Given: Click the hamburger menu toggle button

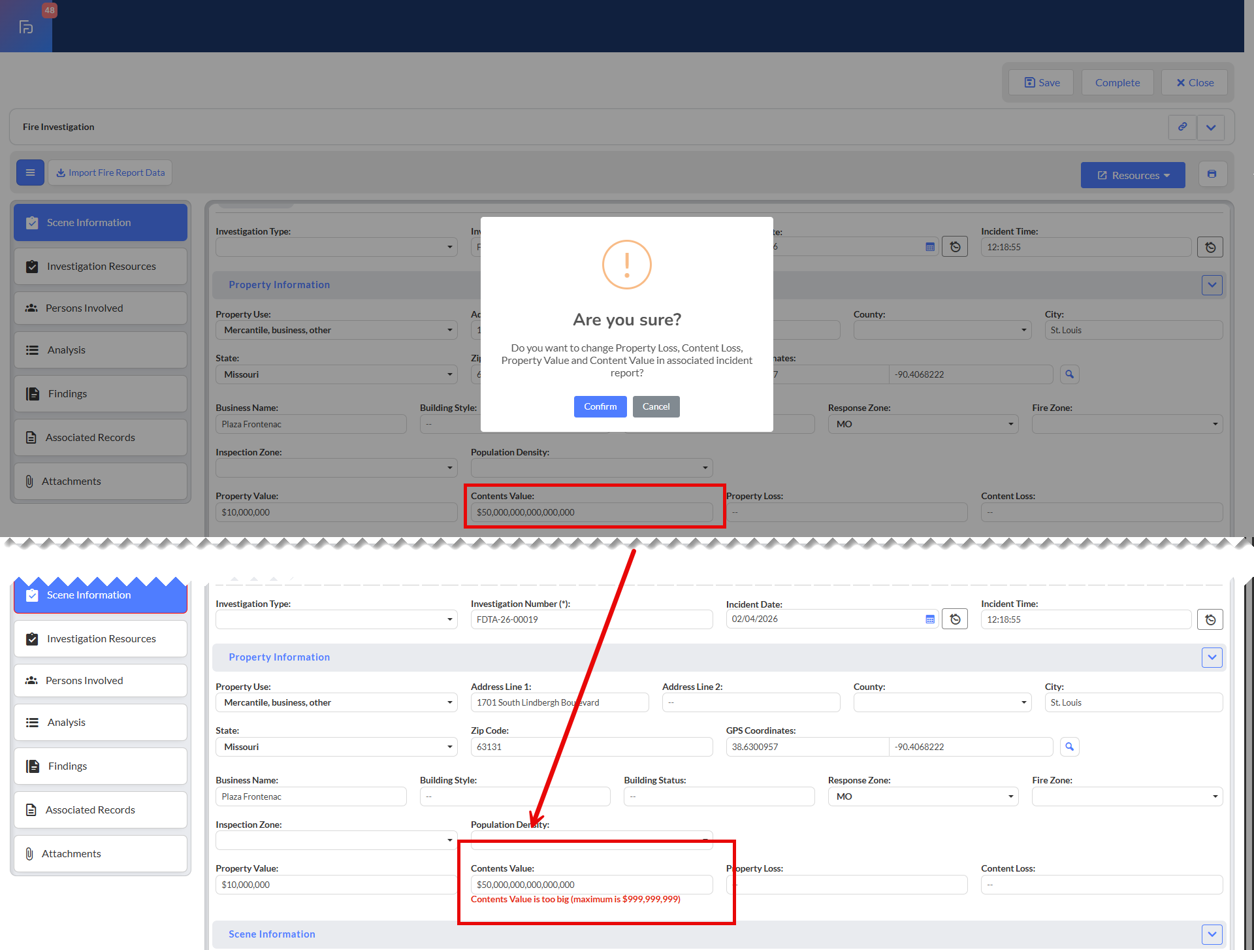Looking at the screenshot, I should pos(30,172).
